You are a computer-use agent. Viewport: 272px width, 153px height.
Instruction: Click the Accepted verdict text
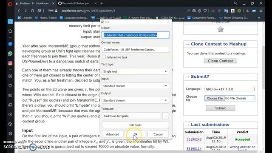pos(242,139)
